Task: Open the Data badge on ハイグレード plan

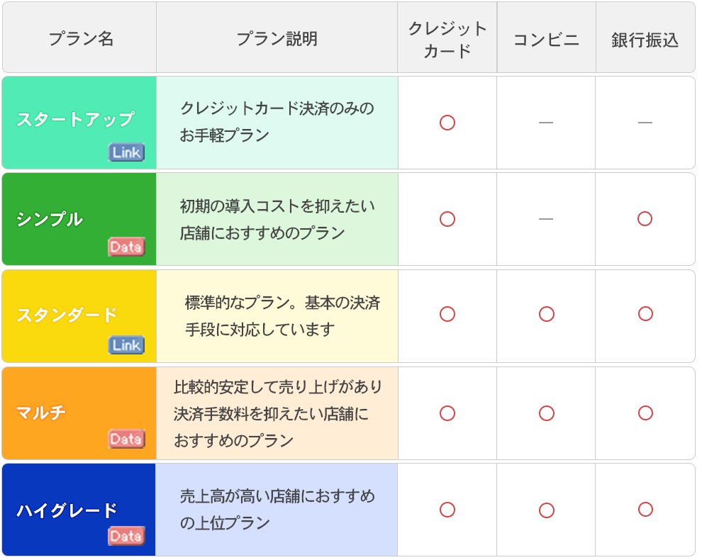Action: pyautogui.click(x=126, y=537)
